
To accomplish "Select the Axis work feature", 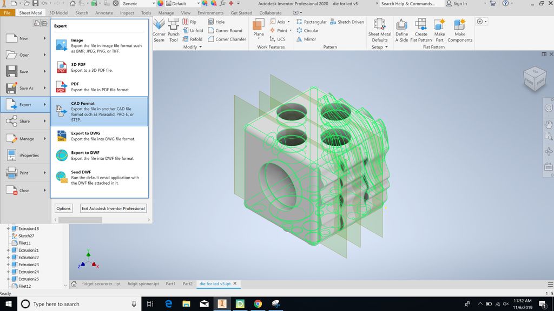I will coord(280,22).
